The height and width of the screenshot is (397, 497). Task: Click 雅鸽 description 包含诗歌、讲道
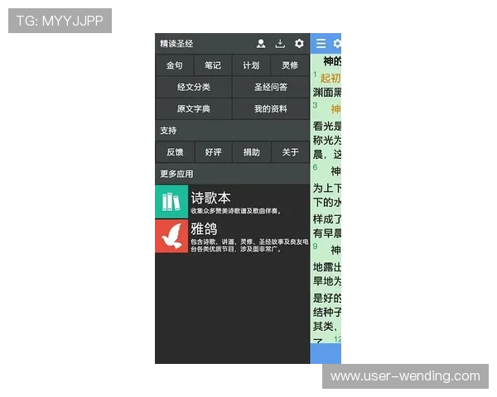coord(249,246)
